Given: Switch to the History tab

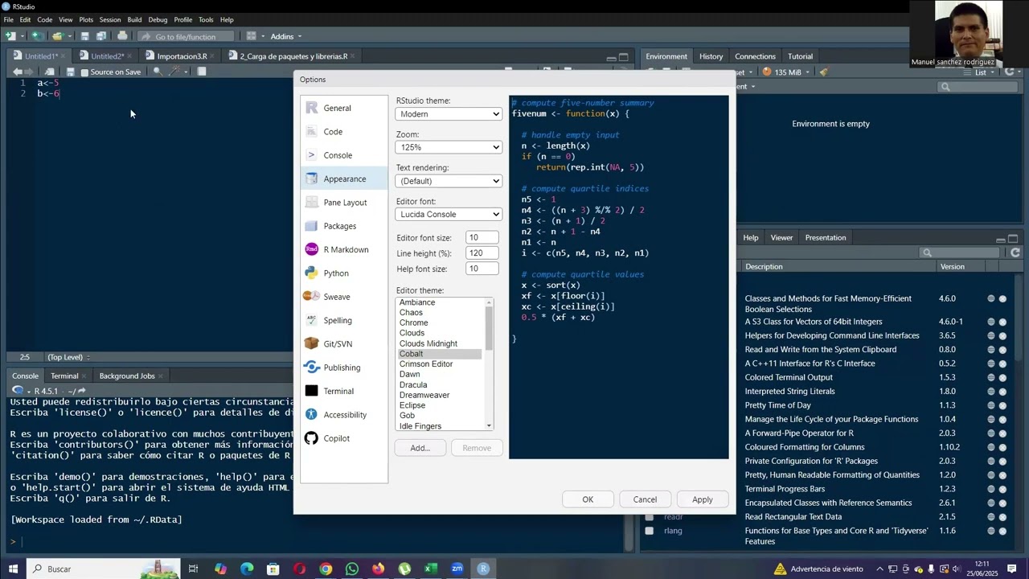Looking at the screenshot, I should 711,56.
